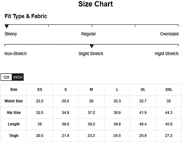182x142 pixels.
Task: Click the Skinny fit label
Action: tap(11, 34)
